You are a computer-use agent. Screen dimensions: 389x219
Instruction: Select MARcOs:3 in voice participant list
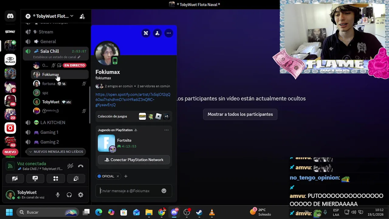coord(60,111)
